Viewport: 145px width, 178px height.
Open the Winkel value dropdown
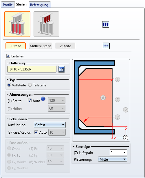click(x=55, y=162)
